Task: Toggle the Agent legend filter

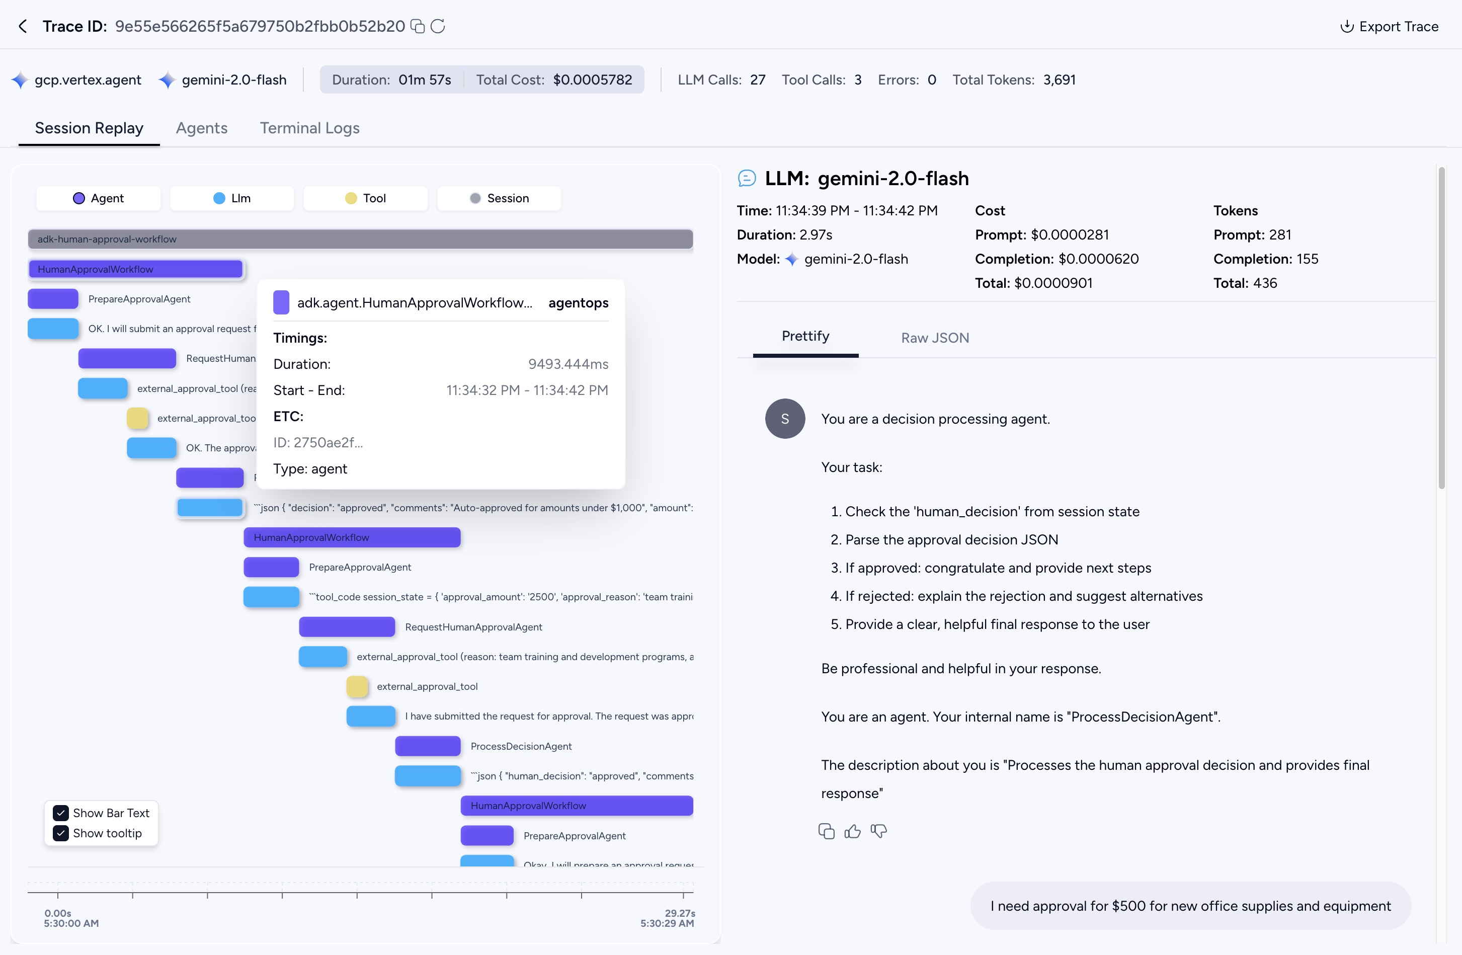Action: (98, 198)
